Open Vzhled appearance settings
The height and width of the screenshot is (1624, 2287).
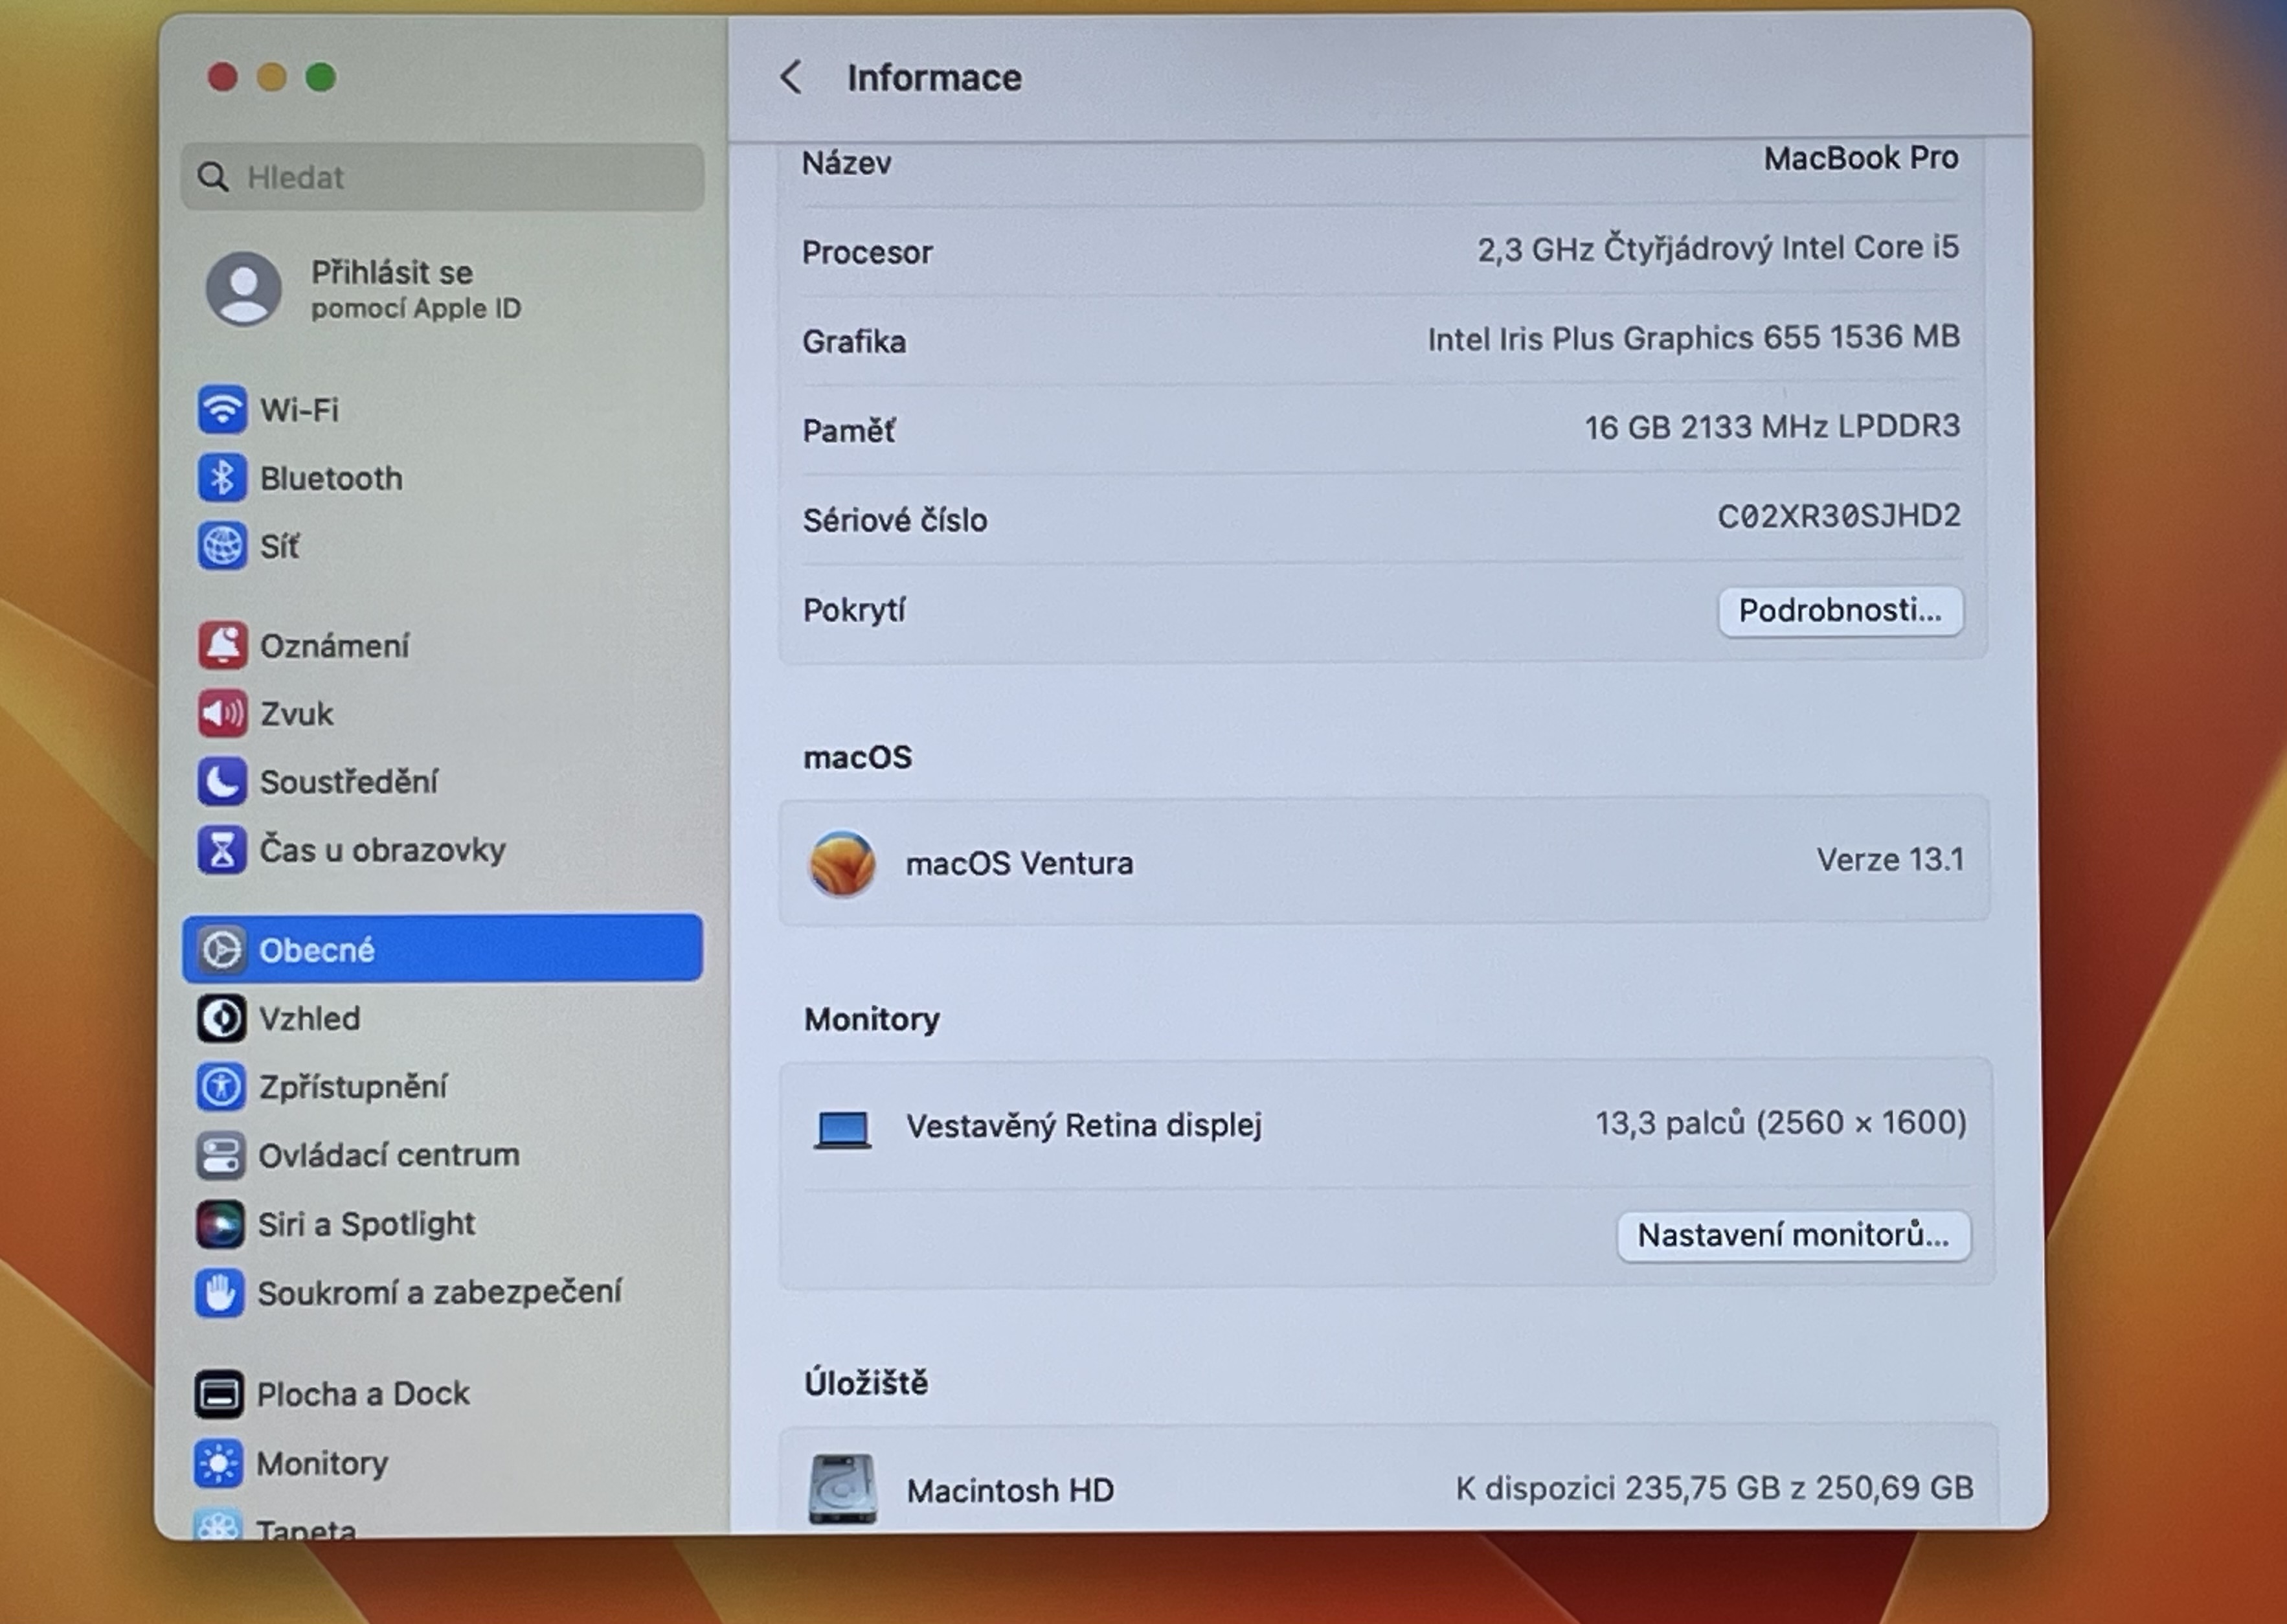pyautogui.click(x=309, y=1018)
